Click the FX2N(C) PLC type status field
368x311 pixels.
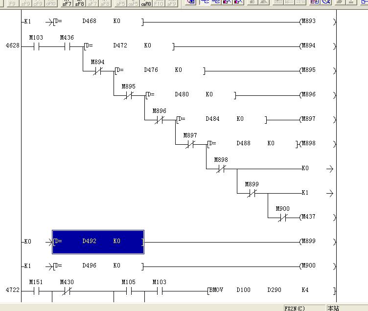295,308
